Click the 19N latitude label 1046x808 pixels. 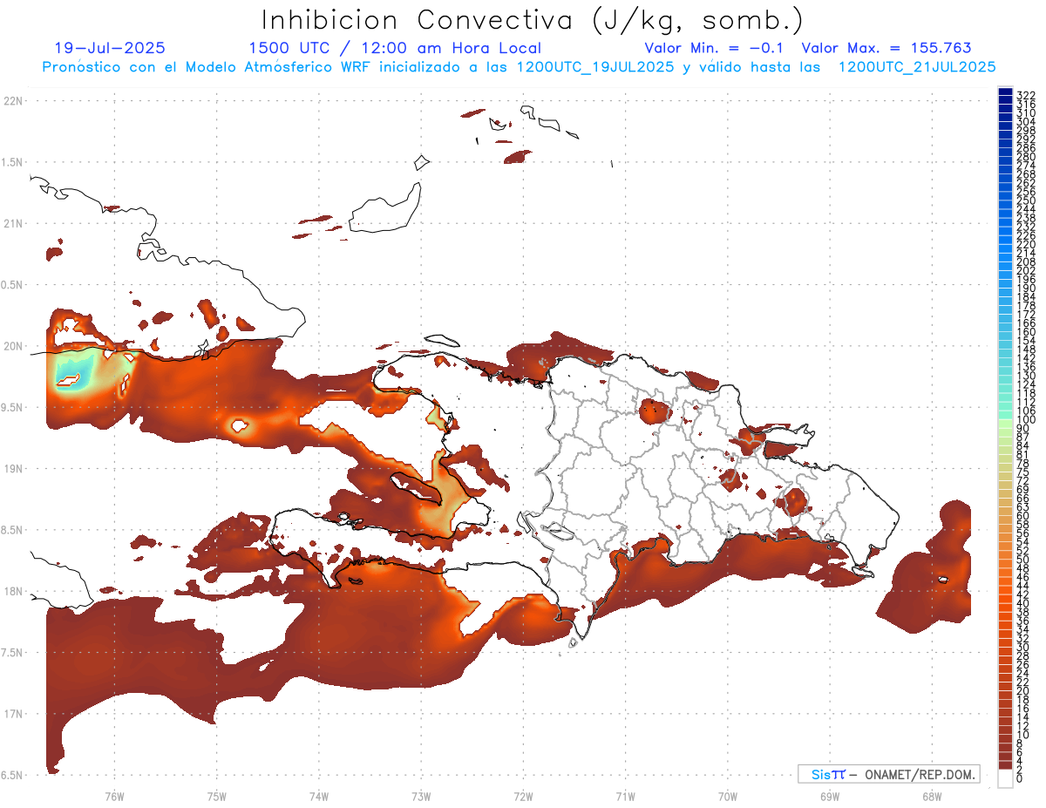click(x=12, y=468)
